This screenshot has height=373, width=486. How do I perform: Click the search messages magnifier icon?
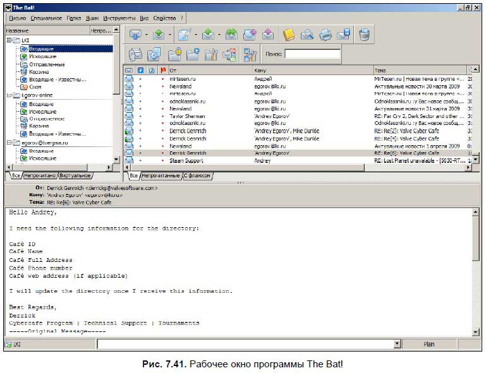pyautogui.click(x=307, y=34)
